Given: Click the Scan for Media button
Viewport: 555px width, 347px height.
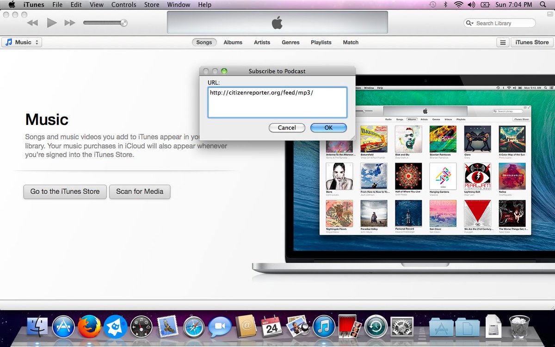Looking at the screenshot, I should point(140,192).
